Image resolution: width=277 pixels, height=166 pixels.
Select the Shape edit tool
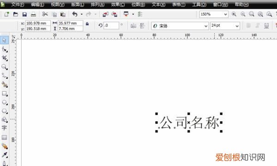pyautogui.click(x=5, y=49)
